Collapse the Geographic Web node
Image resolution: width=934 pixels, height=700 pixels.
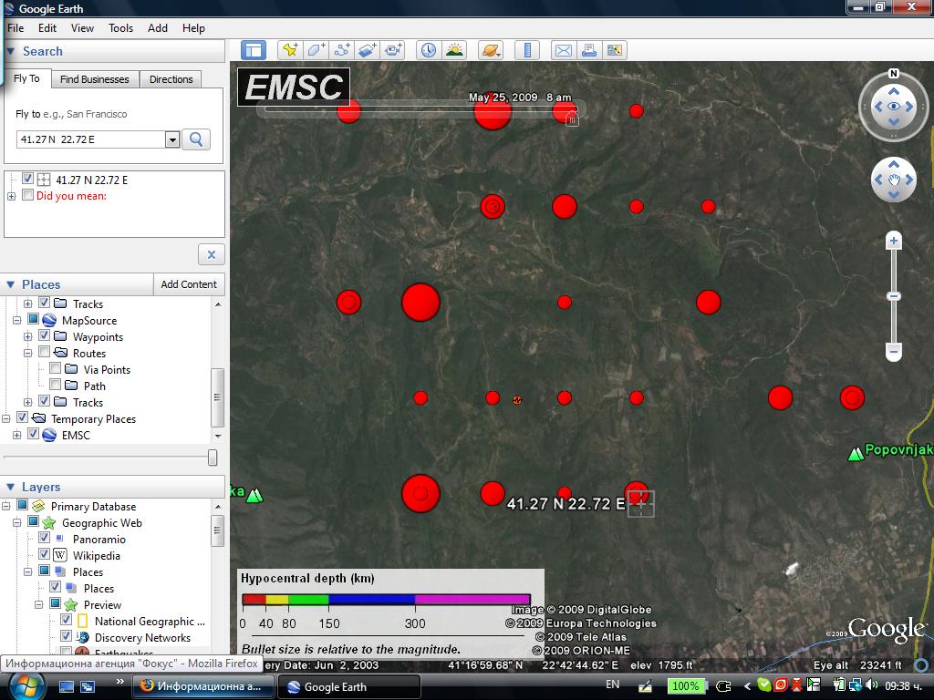click(x=16, y=522)
